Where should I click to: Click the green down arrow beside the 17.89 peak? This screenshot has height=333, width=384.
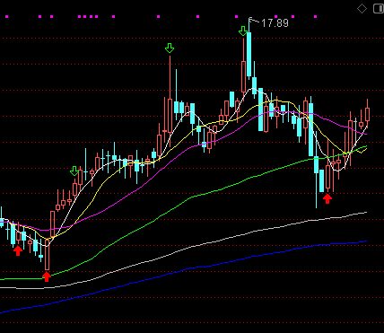point(243,31)
